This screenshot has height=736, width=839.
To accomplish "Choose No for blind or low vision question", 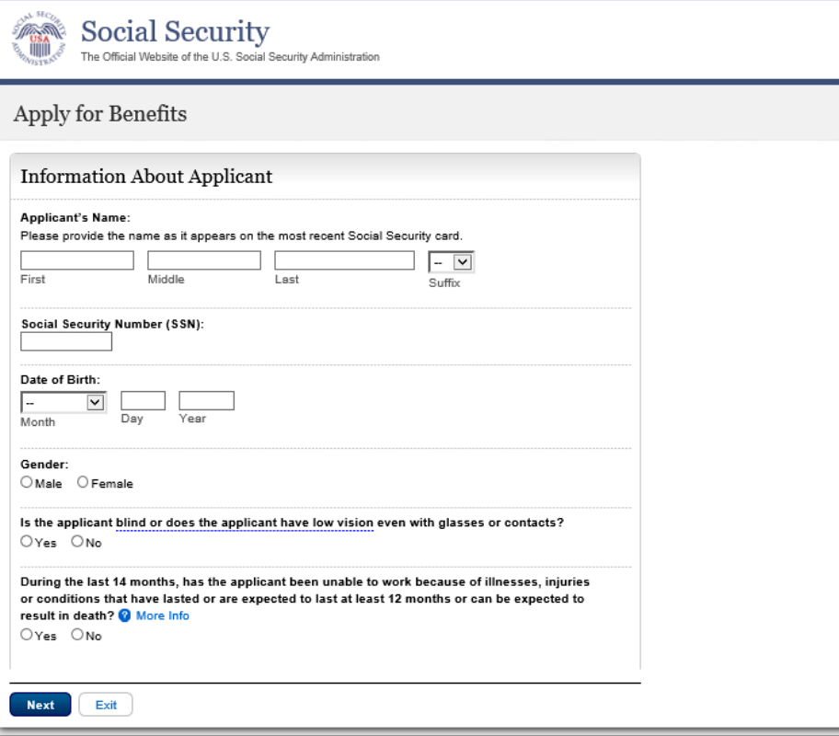I will coord(77,541).
